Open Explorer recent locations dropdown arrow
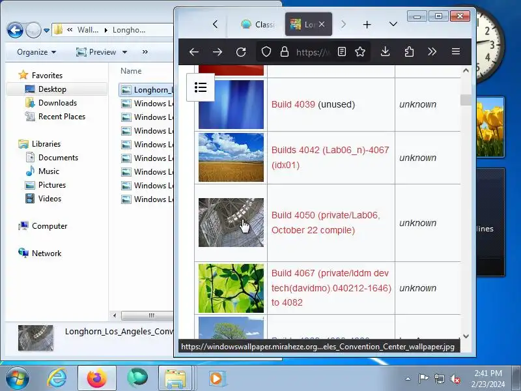Image resolution: width=521 pixels, height=391 pixels. click(x=46, y=30)
